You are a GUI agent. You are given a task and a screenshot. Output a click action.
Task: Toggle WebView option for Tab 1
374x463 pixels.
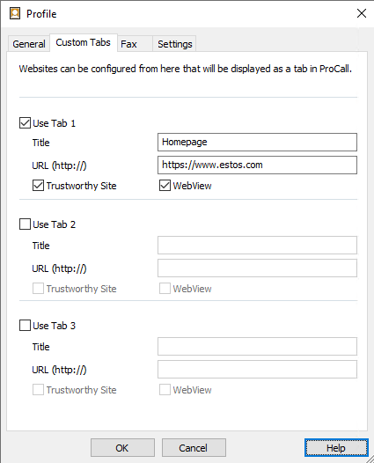coord(165,186)
